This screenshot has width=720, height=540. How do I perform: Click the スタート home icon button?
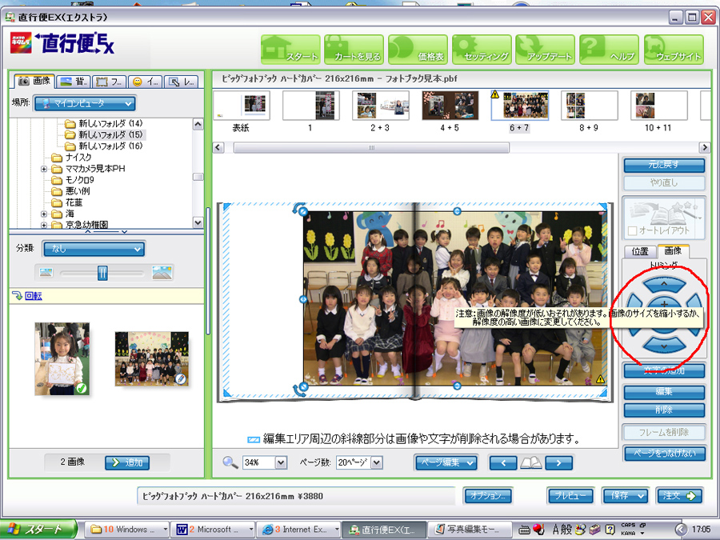pos(290,49)
